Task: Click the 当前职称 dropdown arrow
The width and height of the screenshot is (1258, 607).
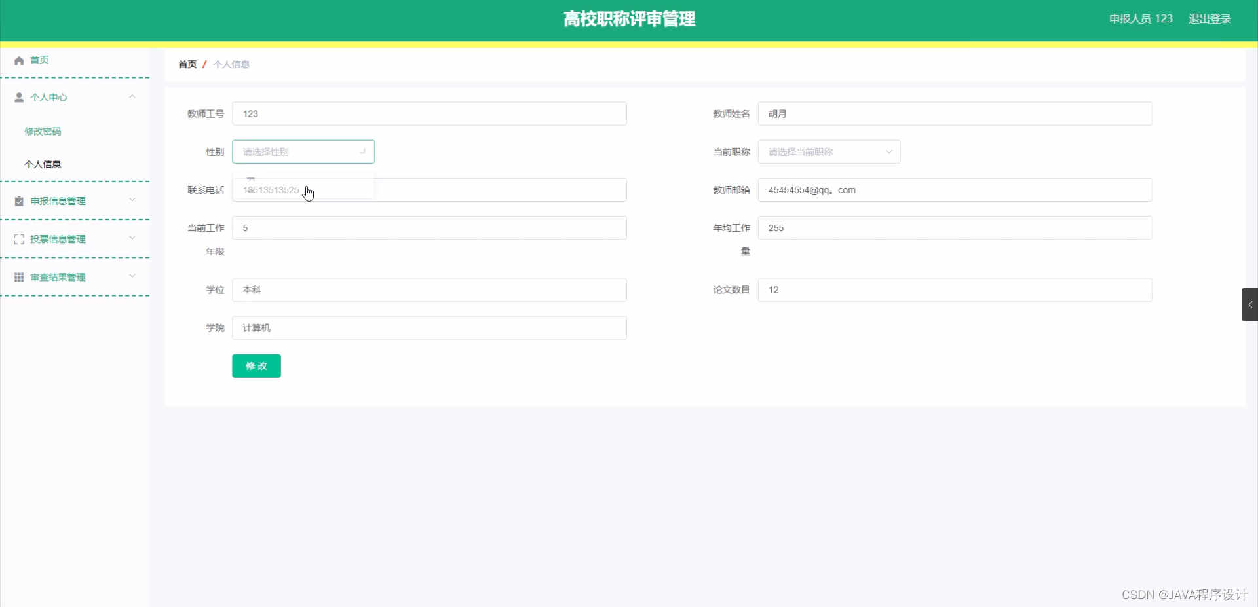Action: pyautogui.click(x=889, y=151)
